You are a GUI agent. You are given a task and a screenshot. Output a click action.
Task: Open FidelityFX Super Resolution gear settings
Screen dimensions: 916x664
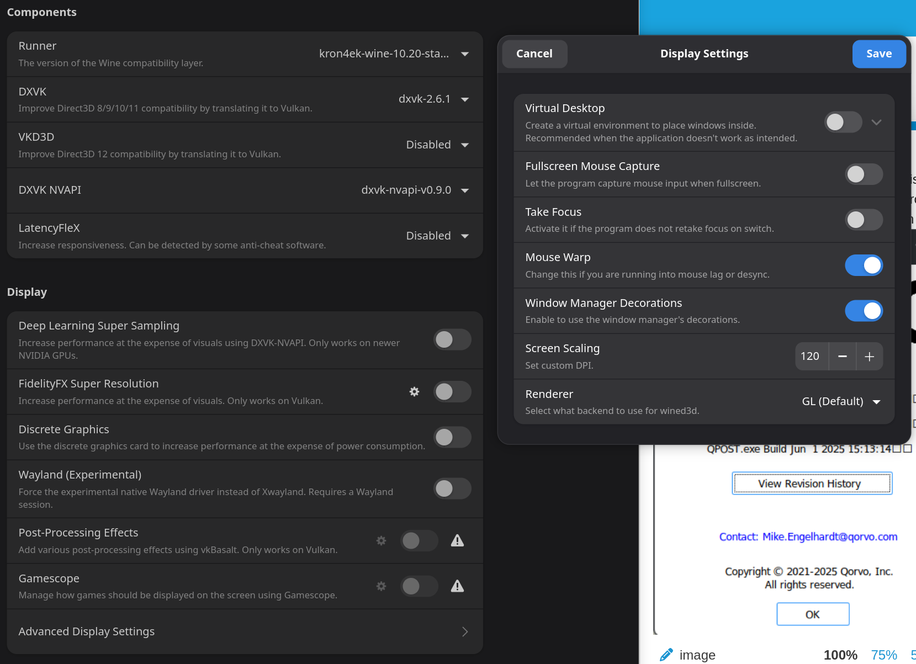414,392
